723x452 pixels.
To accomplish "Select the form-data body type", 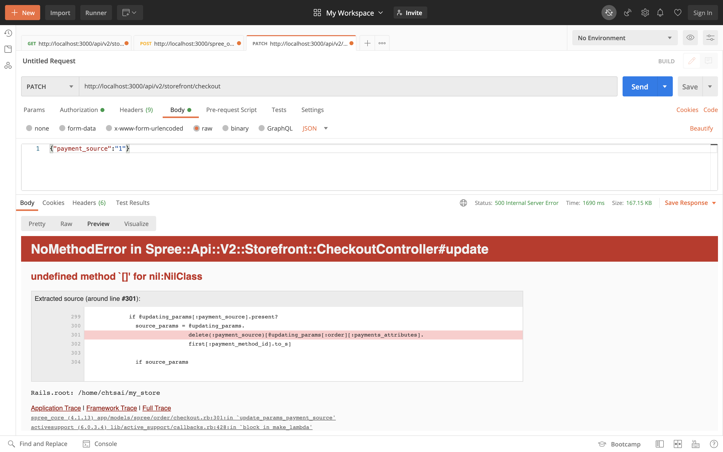I will pyautogui.click(x=77, y=128).
